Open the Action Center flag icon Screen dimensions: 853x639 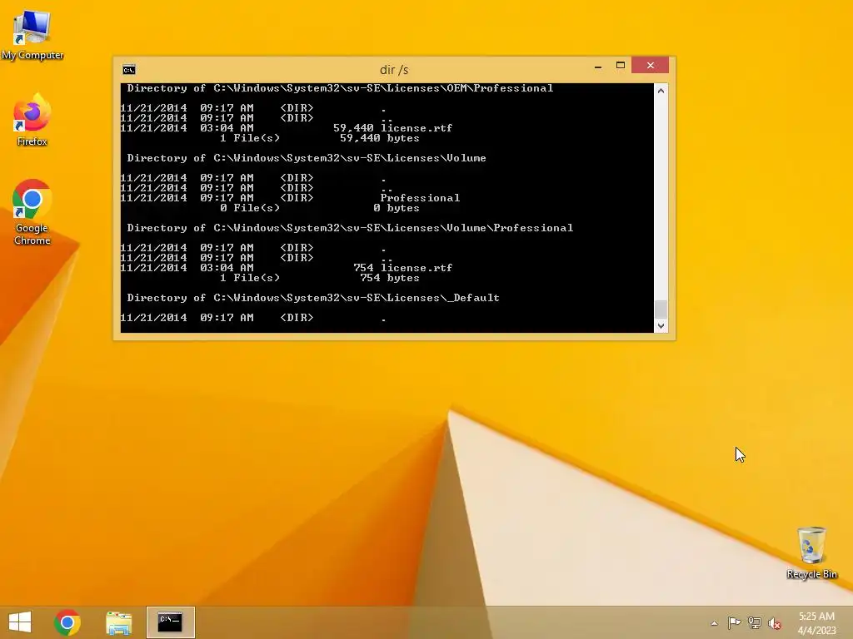[734, 622]
